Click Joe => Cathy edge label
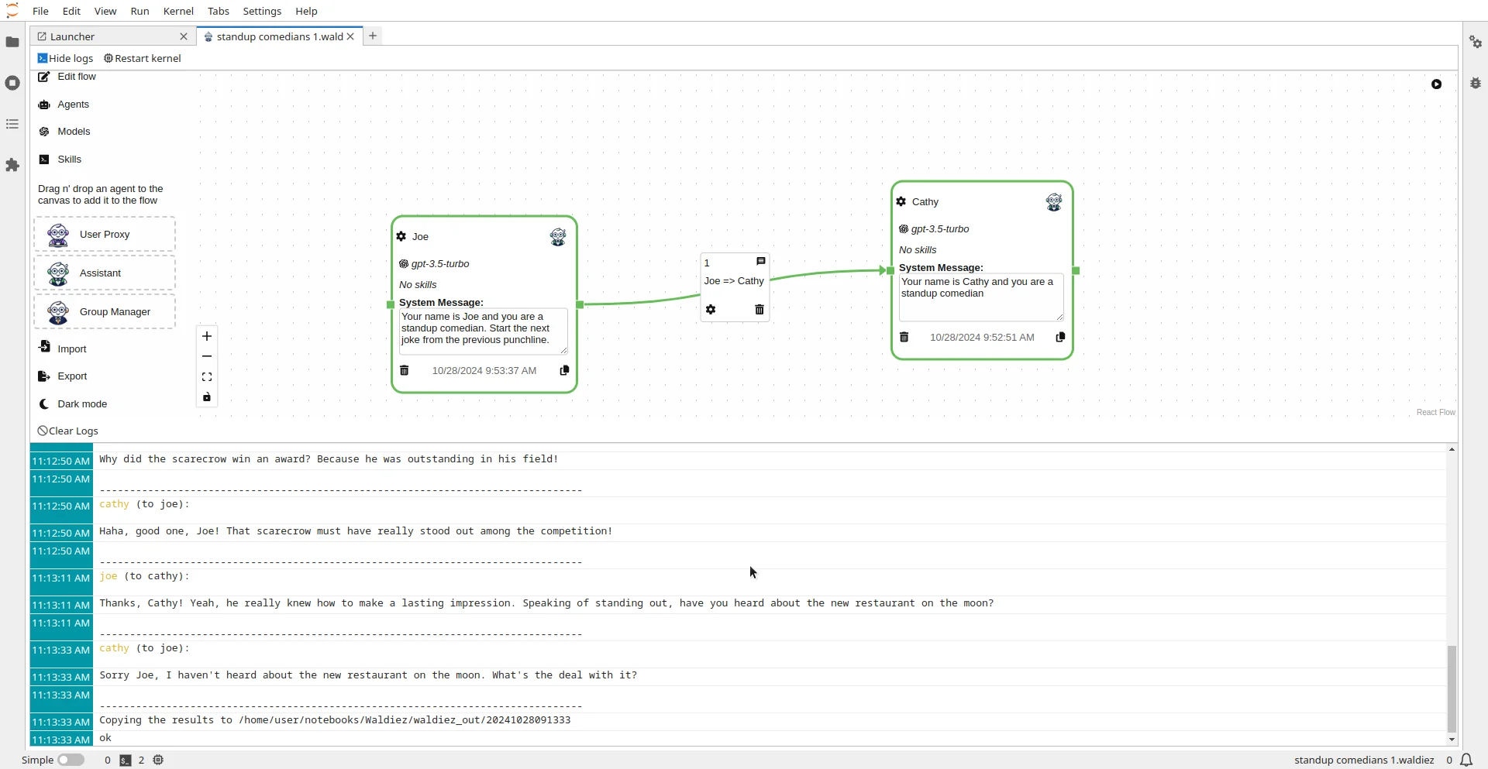 point(734,280)
